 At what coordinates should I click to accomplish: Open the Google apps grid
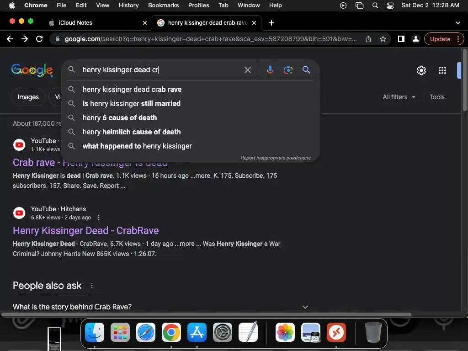tap(442, 70)
